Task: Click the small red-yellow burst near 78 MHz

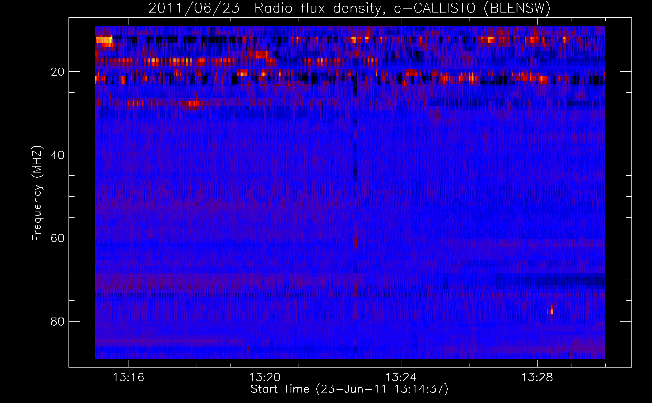Action: pyautogui.click(x=550, y=310)
